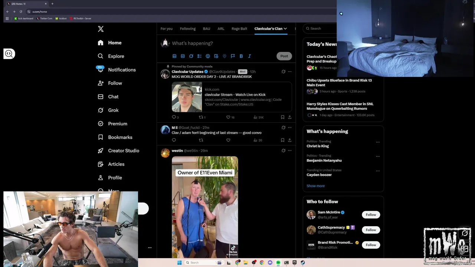The image size is (475, 267).
Task: Click the Follow people icon in sidebar
Action: pos(101,83)
